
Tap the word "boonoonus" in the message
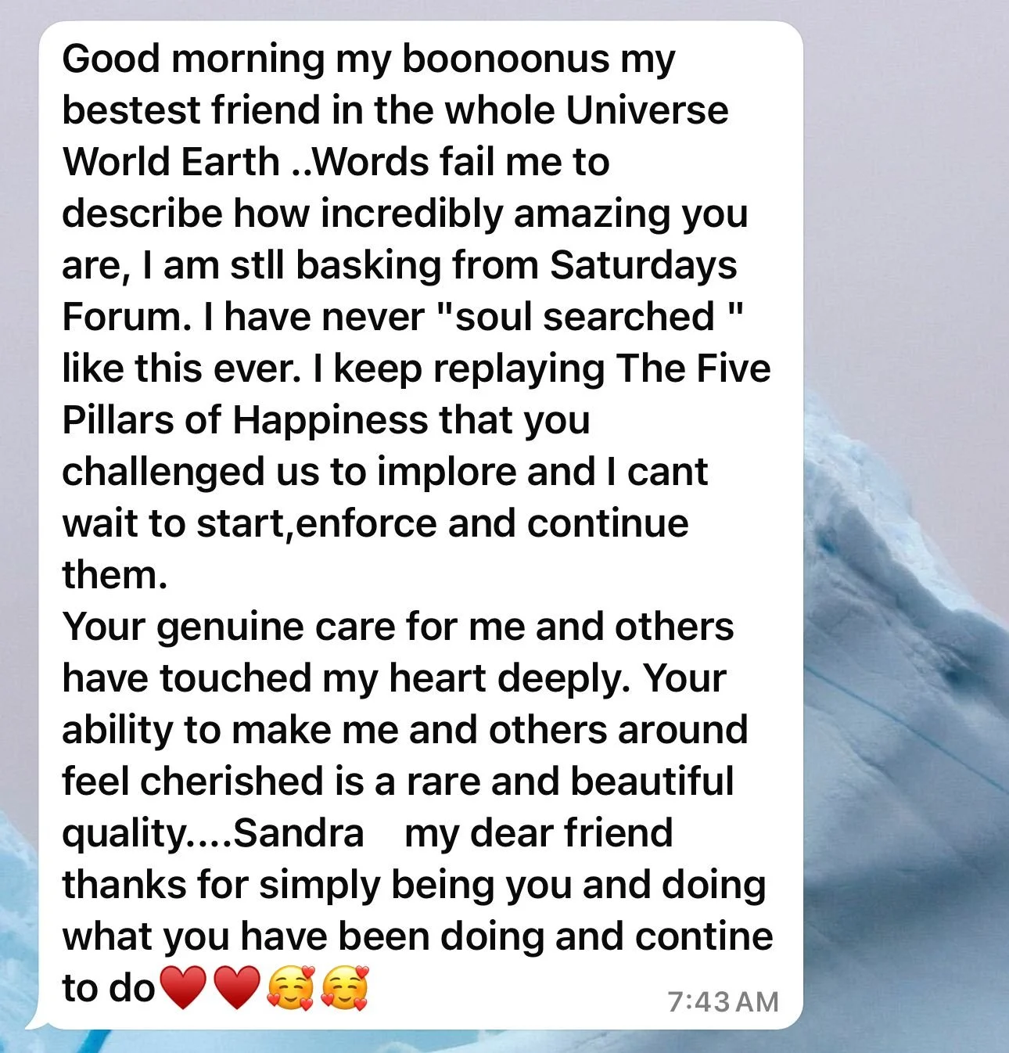click(505, 59)
